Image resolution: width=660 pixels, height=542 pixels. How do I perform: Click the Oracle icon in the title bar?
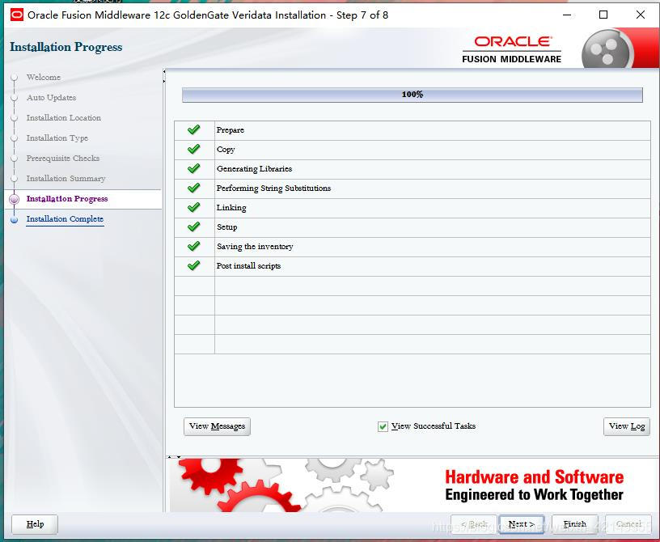(x=17, y=15)
